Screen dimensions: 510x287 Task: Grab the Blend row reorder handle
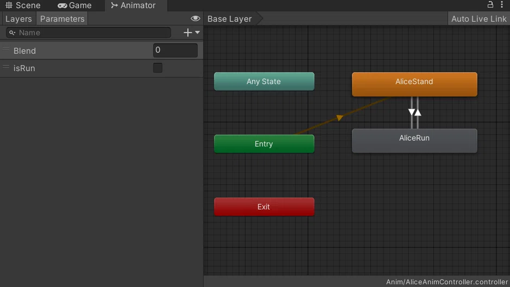6,49
